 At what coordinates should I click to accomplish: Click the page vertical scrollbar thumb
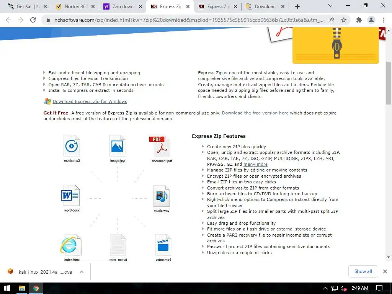389,83
